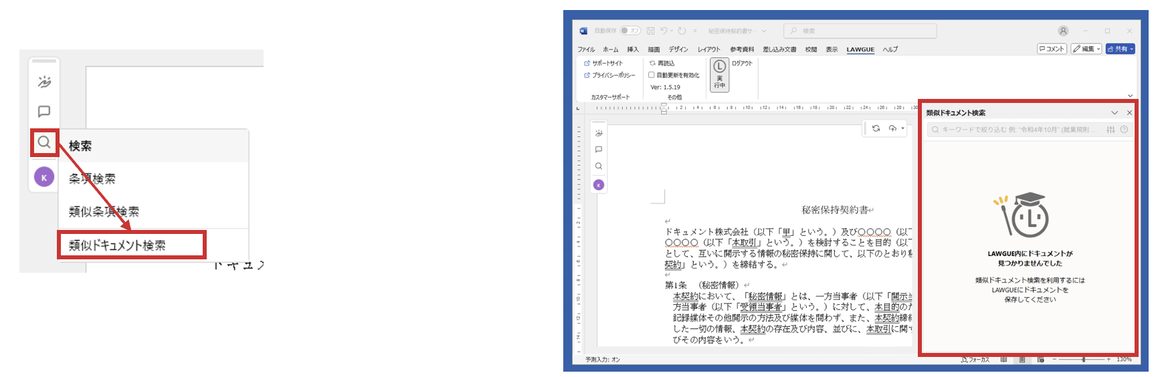Click the help question mark in search panel

[x=1124, y=130]
